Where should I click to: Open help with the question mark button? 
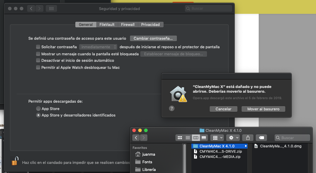click(x=172, y=109)
